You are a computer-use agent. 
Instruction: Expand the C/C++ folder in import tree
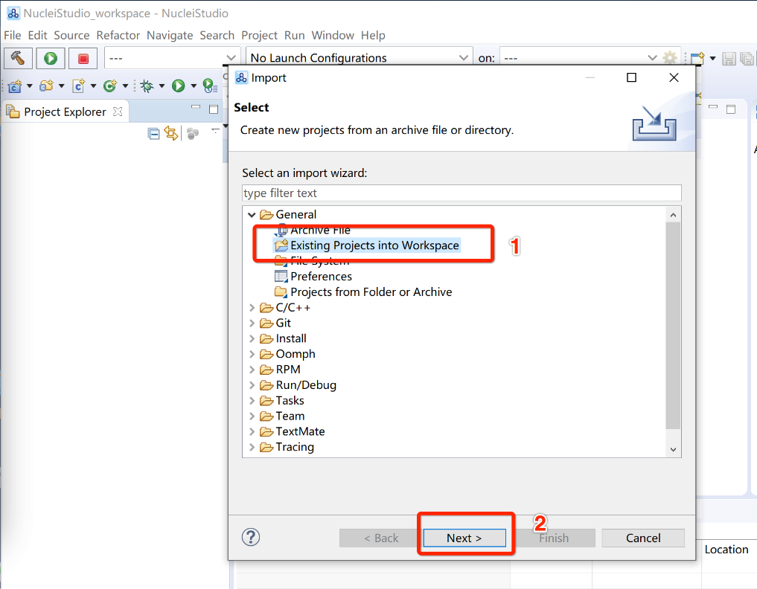coord(252,307)
